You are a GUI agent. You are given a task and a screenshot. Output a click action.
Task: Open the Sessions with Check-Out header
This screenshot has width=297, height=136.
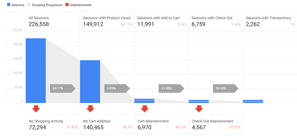point(216,22)
